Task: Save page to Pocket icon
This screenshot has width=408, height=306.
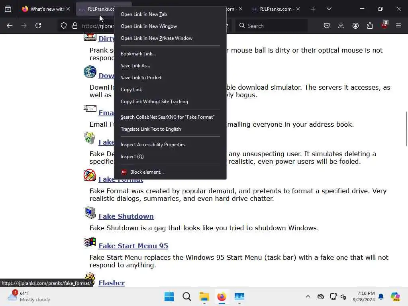Action: 327,25
